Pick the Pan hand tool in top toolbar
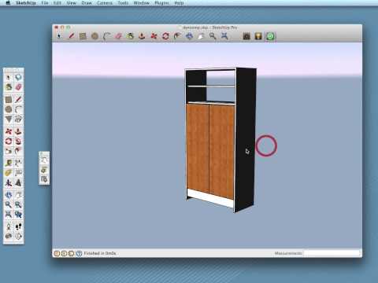This screenshot has width=378, height=283. pyautogui.click(x=201, y=36)
